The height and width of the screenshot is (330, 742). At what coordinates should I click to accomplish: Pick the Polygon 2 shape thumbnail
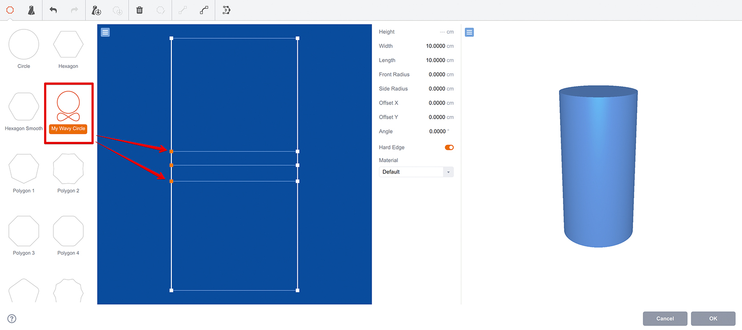(x=68, y=169)
